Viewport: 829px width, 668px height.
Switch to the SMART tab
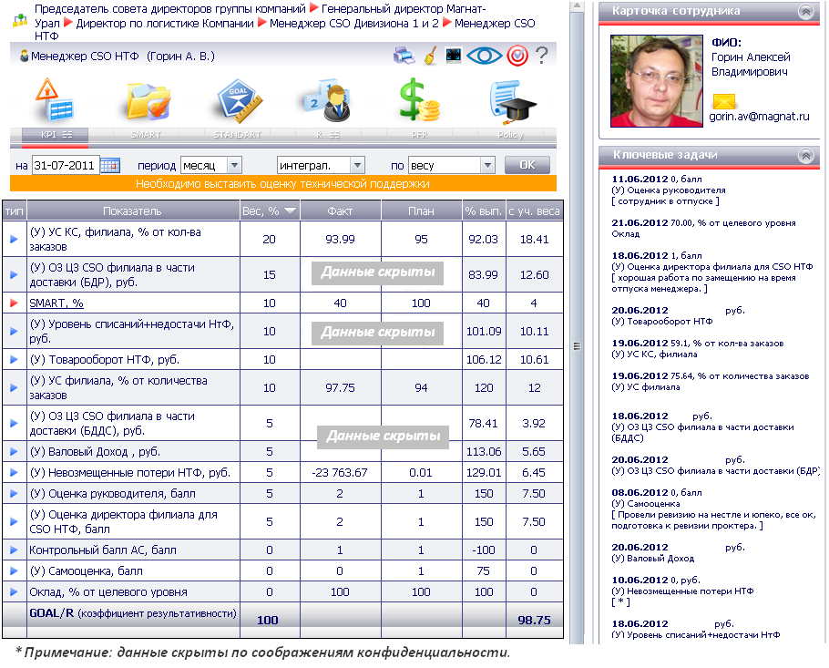146,135
